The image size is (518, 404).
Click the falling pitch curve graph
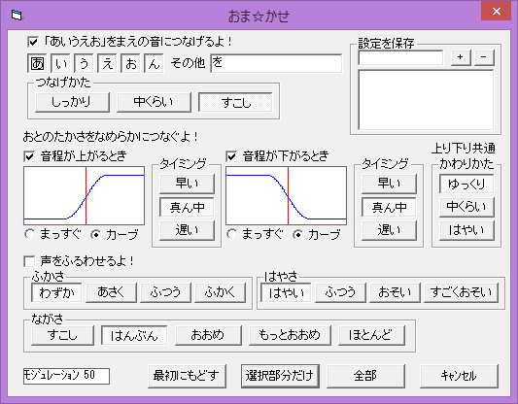(x=286, y=196)
